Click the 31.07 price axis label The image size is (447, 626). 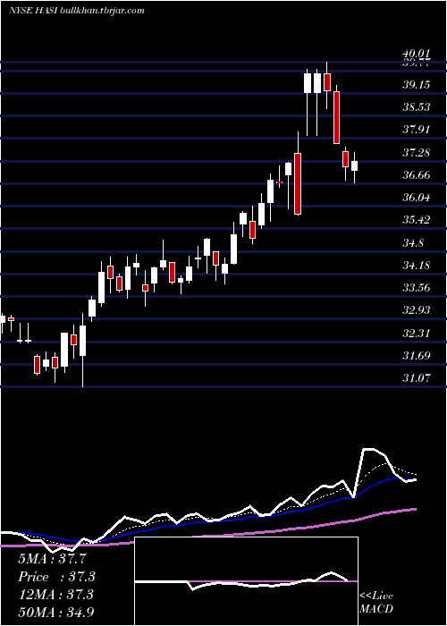416,377
